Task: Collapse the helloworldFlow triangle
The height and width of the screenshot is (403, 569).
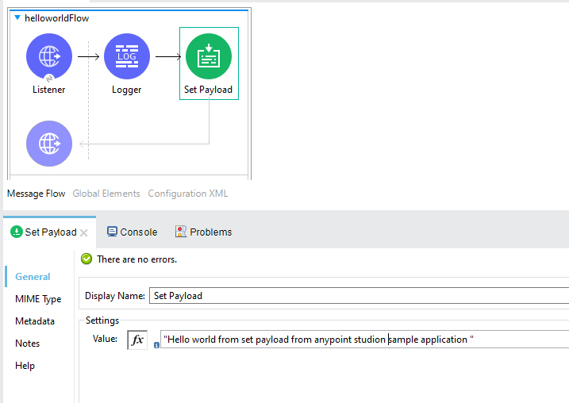Action: point(17,17)
